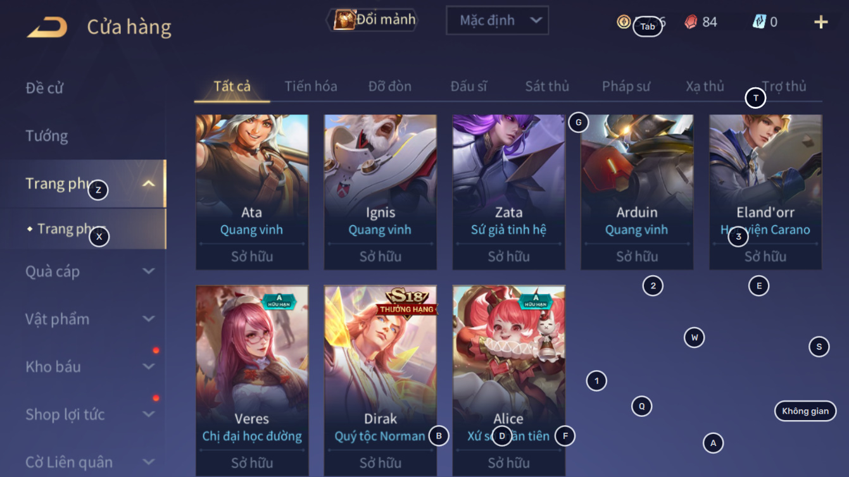Click the back arrow icon beside Cửa hàng
The width and height of the screenshot is (849, 477).
[47, 28]
